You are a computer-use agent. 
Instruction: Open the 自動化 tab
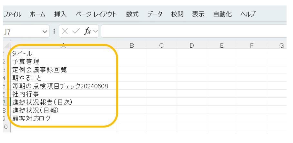222,14
